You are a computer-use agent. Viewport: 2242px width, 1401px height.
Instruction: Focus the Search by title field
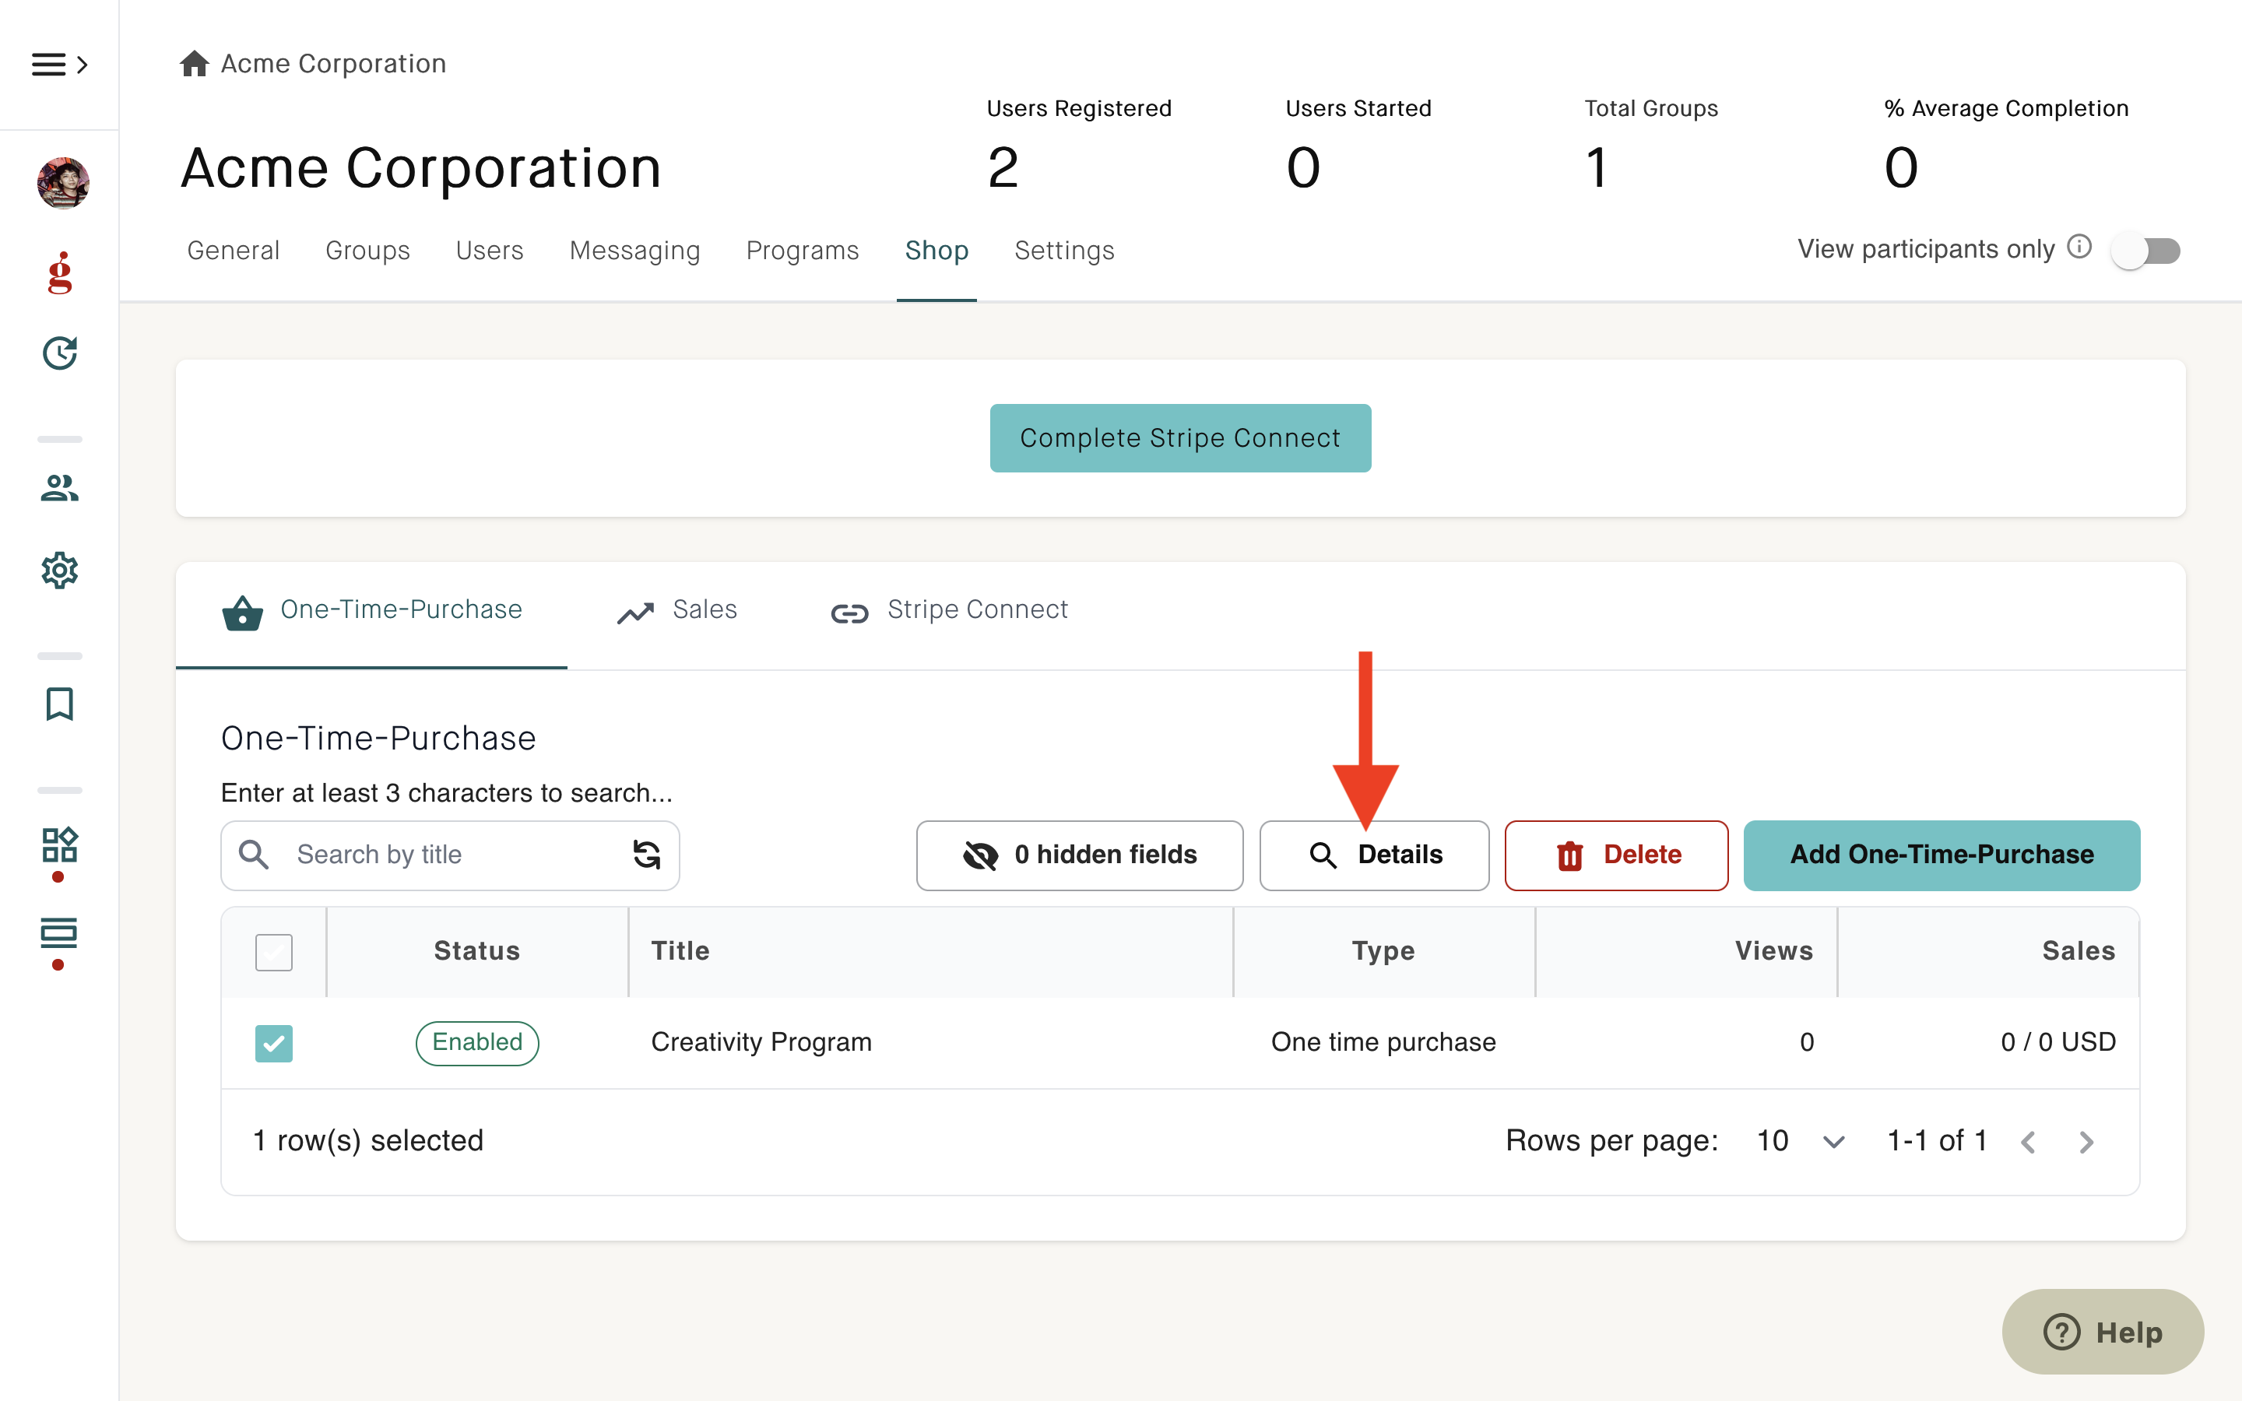tap(450, 855)
